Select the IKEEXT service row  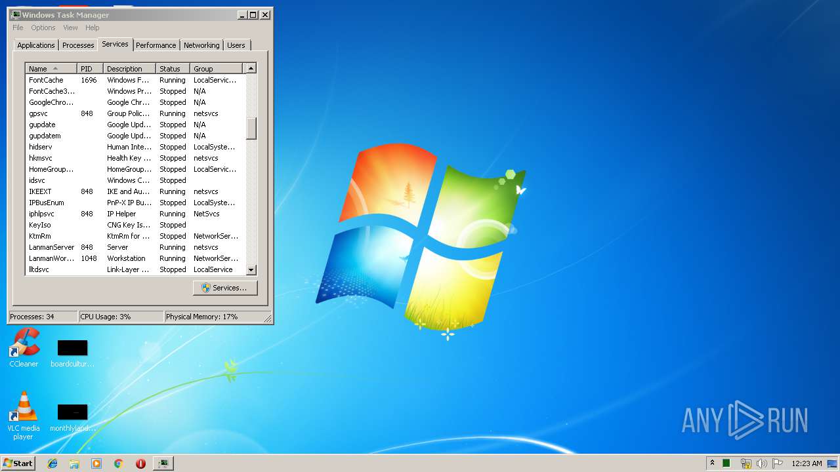click(135, 191)
